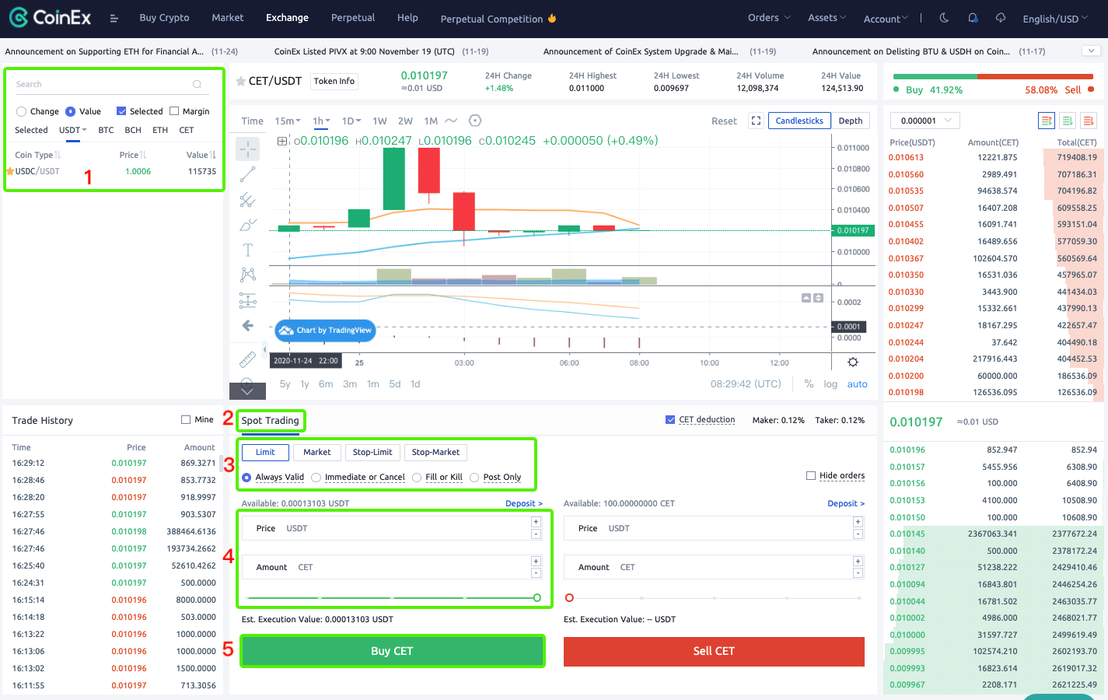Switch order book to sell-only view
The width and height of the screenshot is (1108, 700).
(1088, 121)
